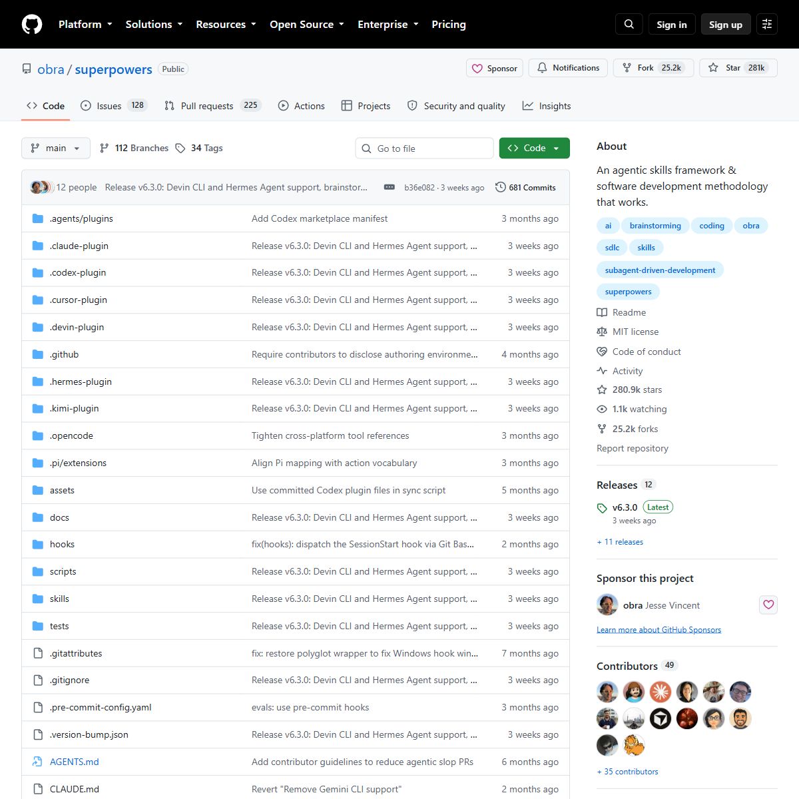
Task: Fork the repository via Fork button
Action: (x=653, y=68)
